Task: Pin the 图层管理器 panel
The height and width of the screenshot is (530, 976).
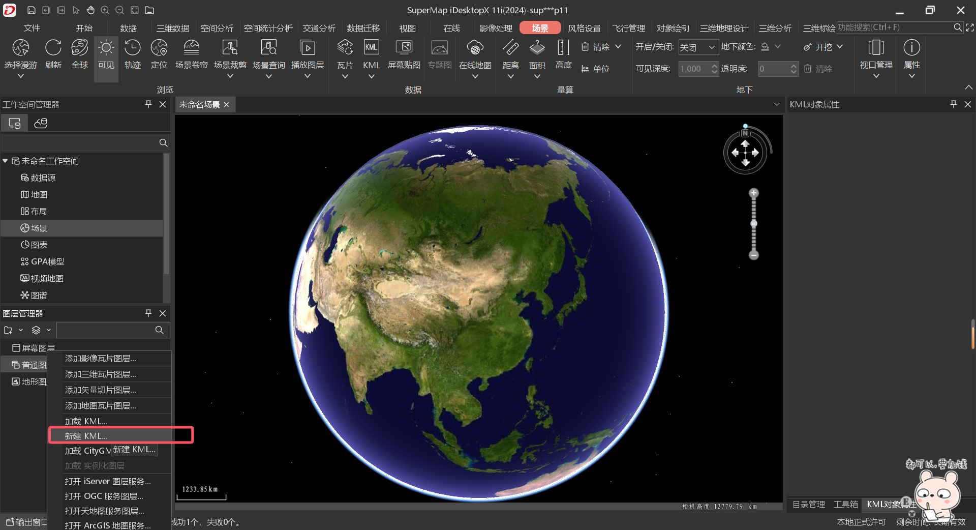Action: [148, 313]
